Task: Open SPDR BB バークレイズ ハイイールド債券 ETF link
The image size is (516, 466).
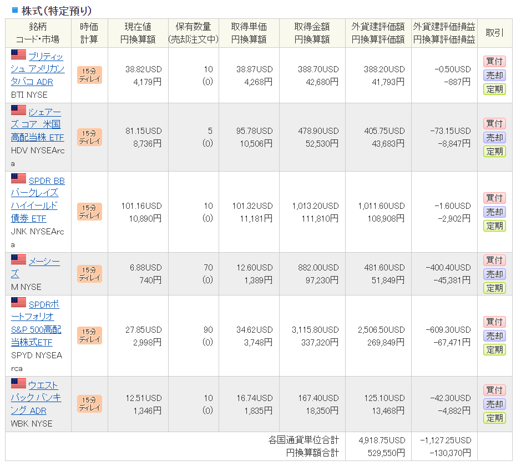Action: click(x=38, y=199)
